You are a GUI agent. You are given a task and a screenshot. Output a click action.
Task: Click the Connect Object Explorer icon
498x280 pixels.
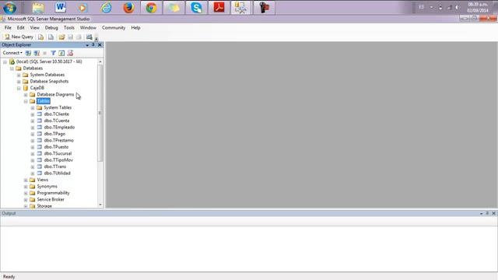pyautogui.click(x=28, y=53)
